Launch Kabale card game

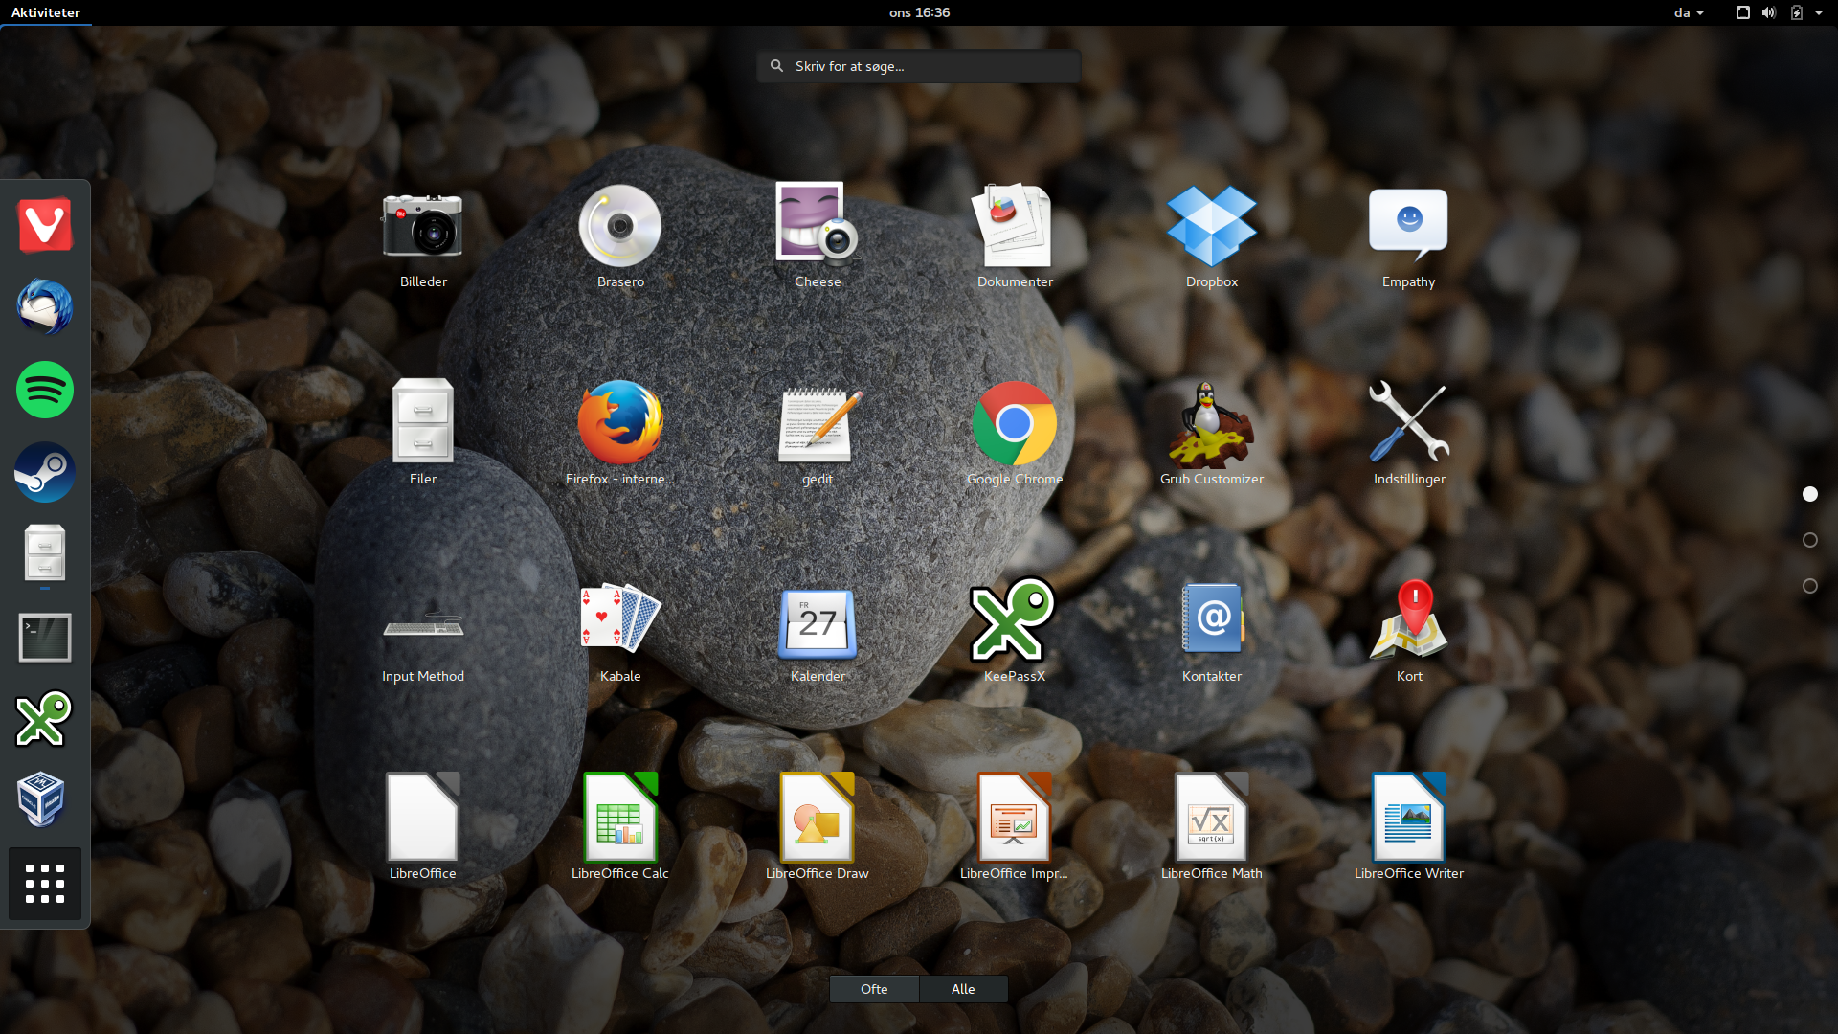[x=620, y=631]
